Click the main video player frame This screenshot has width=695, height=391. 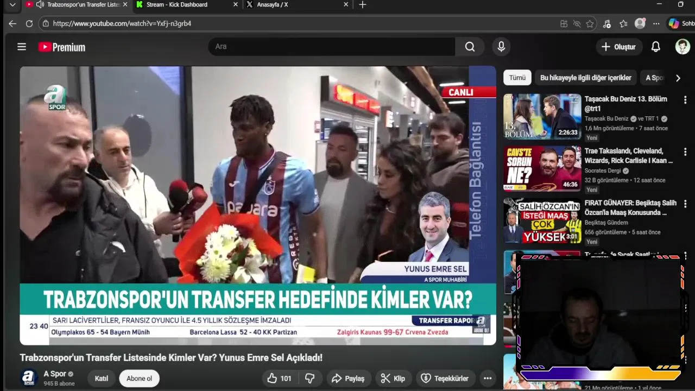click(258, 205)
